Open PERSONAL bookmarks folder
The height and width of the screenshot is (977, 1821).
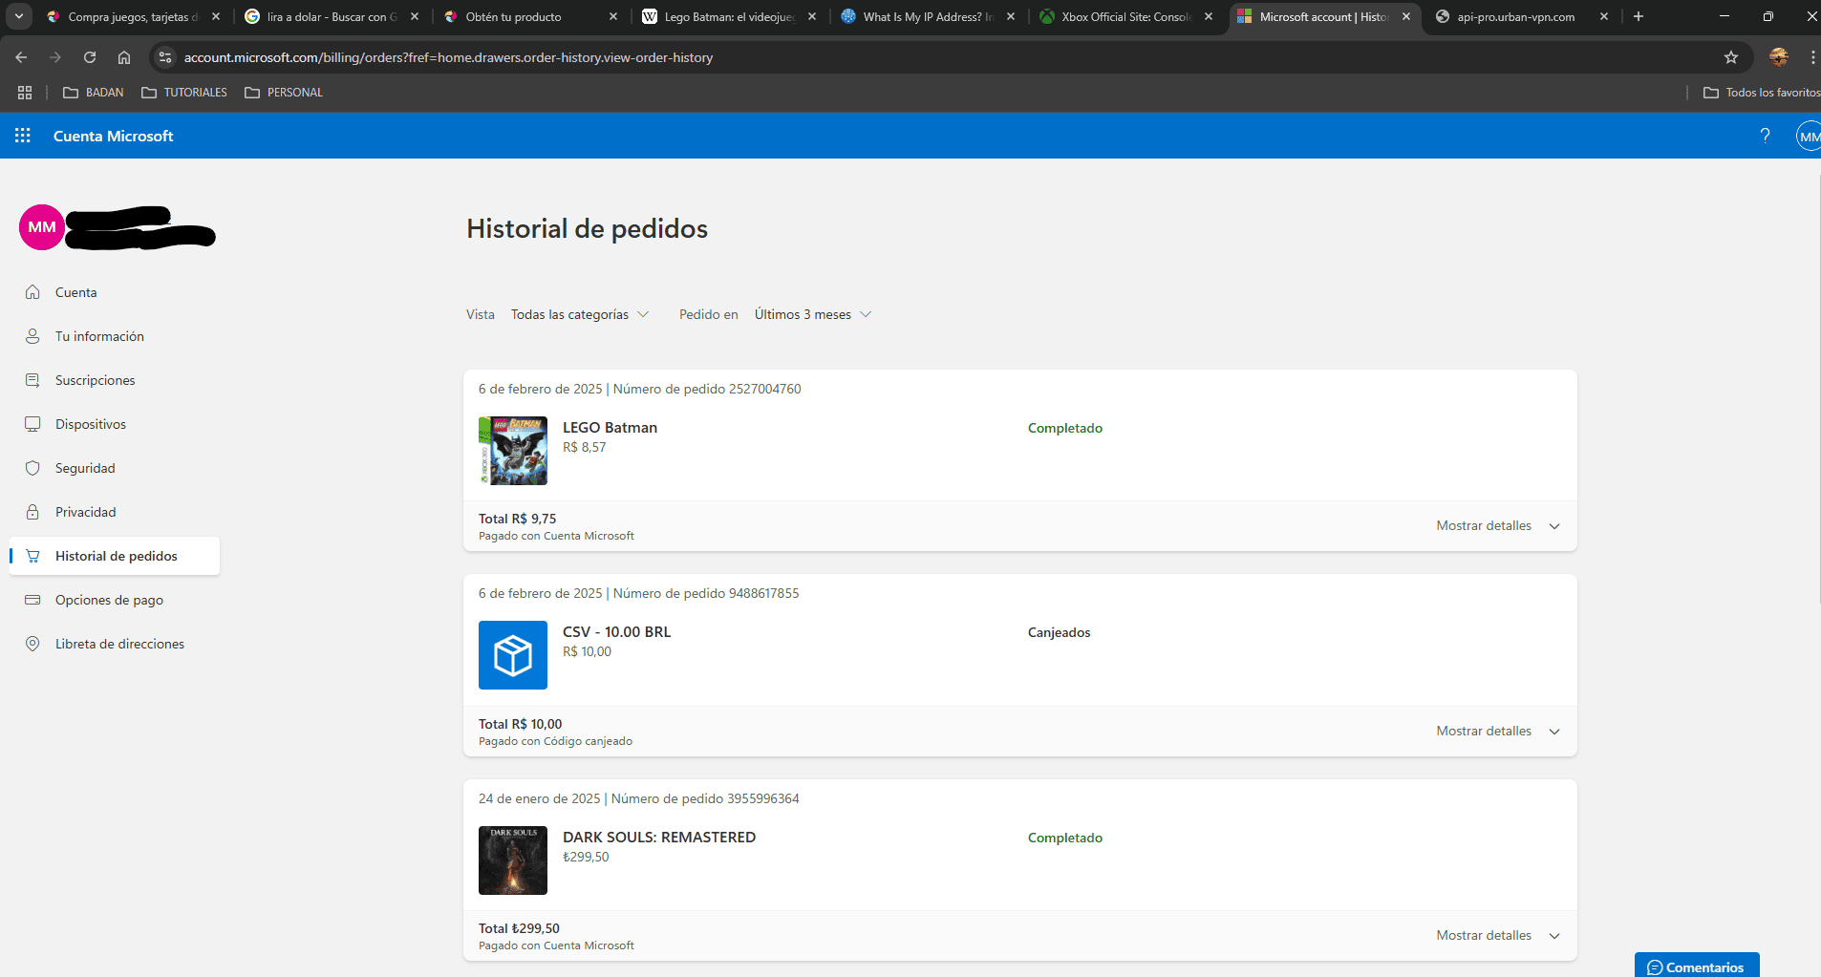(x=284, y=93)
